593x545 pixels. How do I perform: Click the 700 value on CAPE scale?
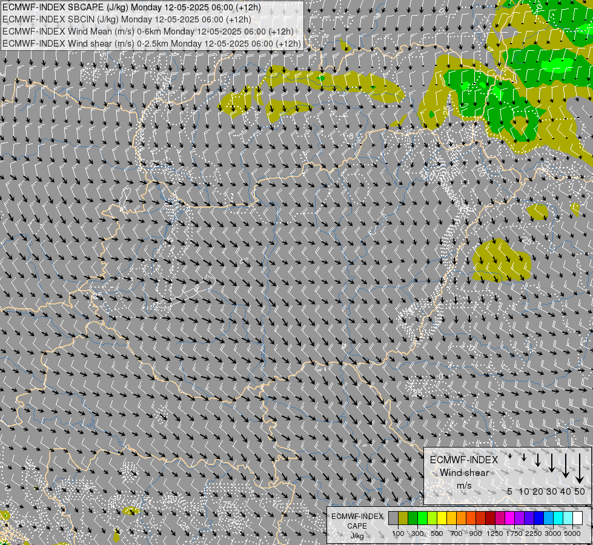457,533
